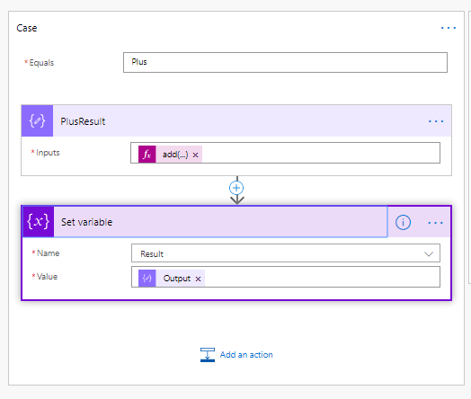This screenshot has height=399, width=471.
Task: Click inside the Value field
Action: tap(286, 277)
